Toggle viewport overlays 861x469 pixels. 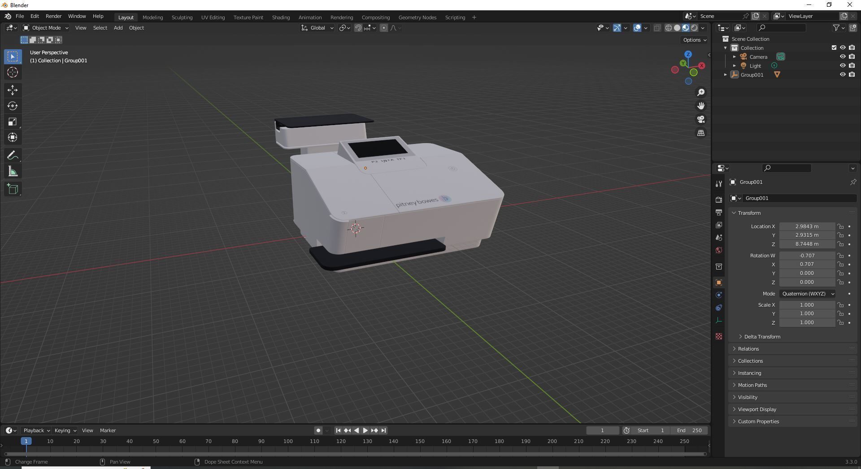pos(637,28)
